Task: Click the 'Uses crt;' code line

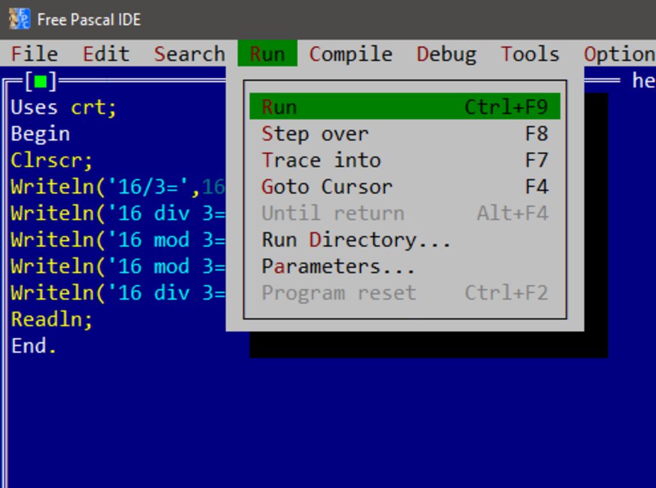Action: 63,107
